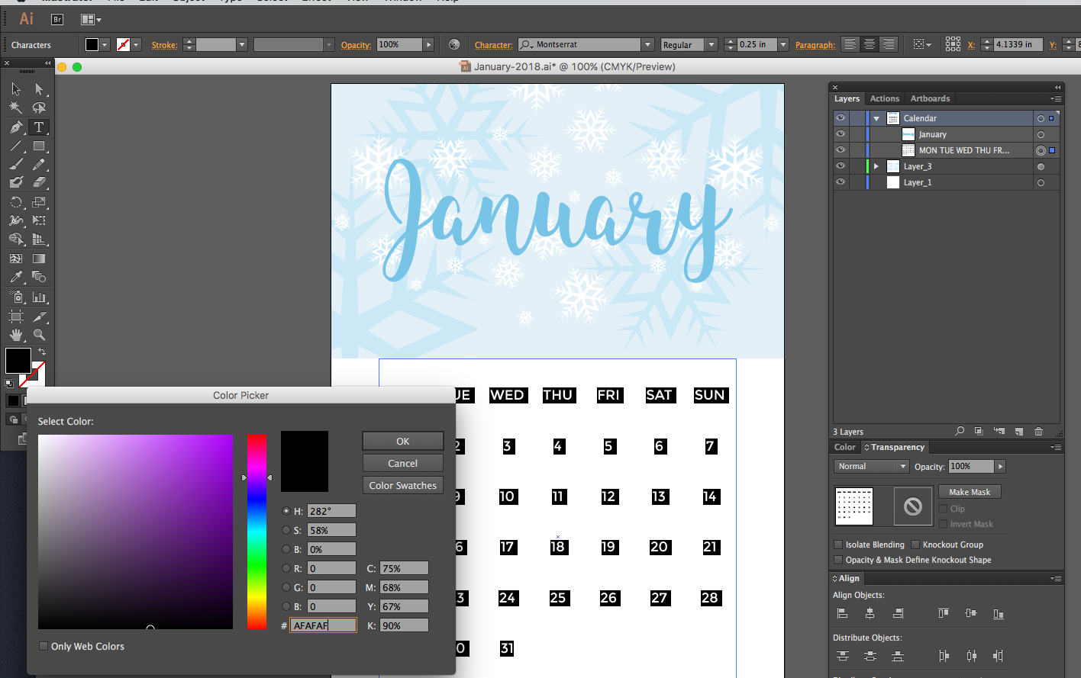The image size is (1081, 678).
Task: Hide the January layer
Action: [x=841, y=134]
